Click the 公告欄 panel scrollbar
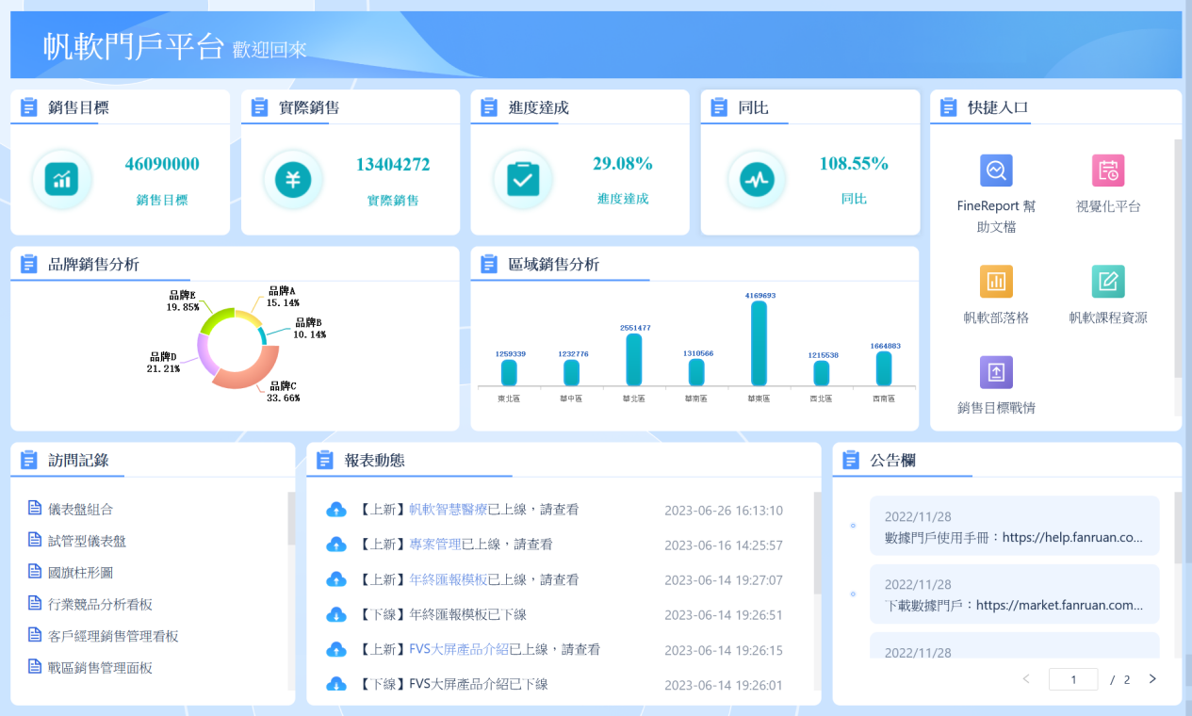1192x716 pixels. point(1178,527)
